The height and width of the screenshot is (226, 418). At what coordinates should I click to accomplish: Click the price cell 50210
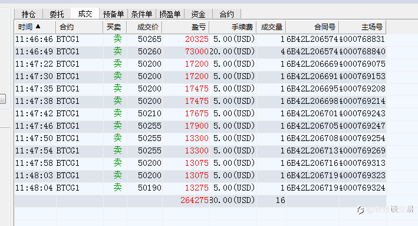point(150,113)
